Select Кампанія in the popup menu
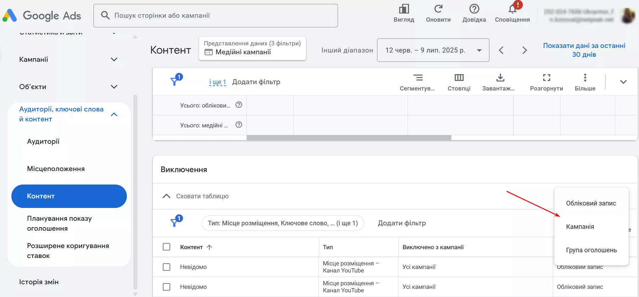This screenshot has width=639, height=297. click(x=580, y=227)
